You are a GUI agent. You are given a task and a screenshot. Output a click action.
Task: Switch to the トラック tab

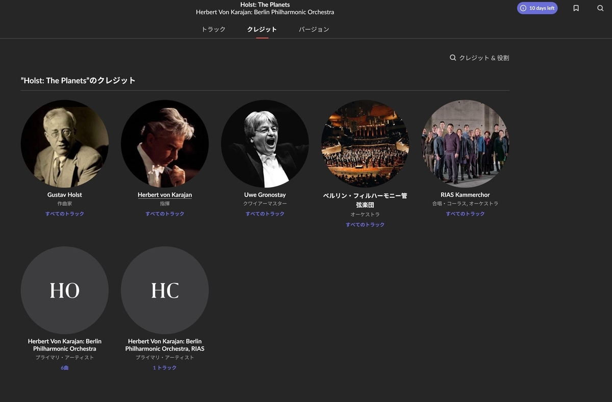coord(213,29)
